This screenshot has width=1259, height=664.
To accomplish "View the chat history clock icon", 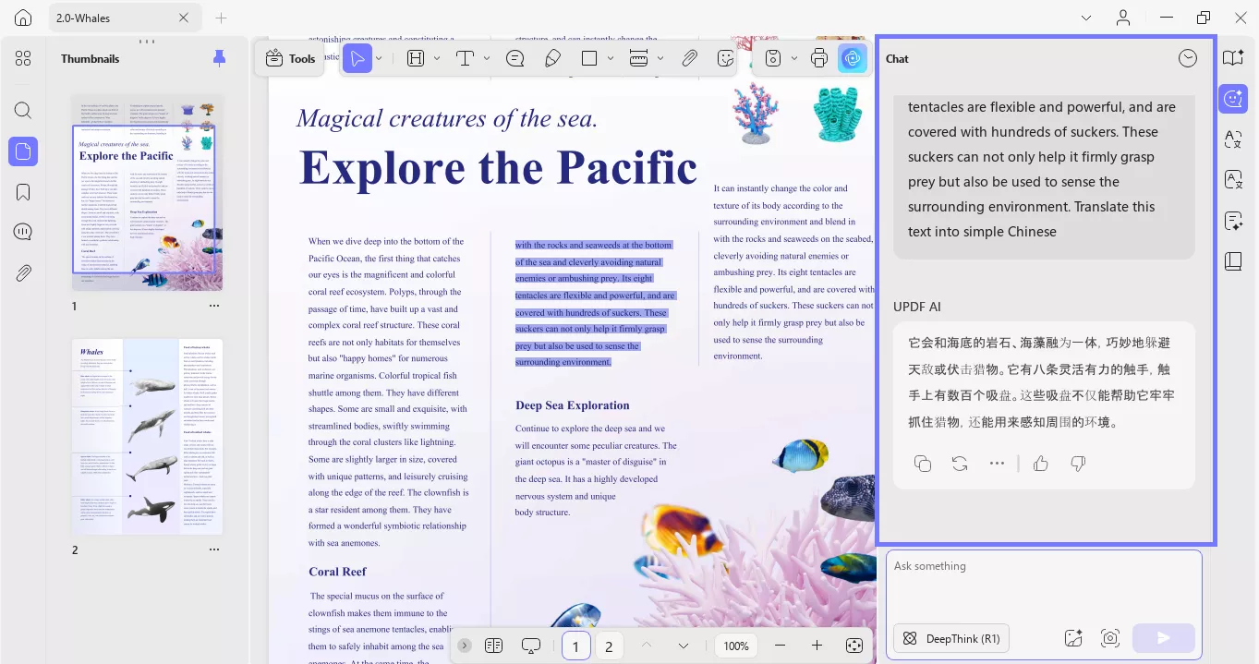I will coord(1188,58).
